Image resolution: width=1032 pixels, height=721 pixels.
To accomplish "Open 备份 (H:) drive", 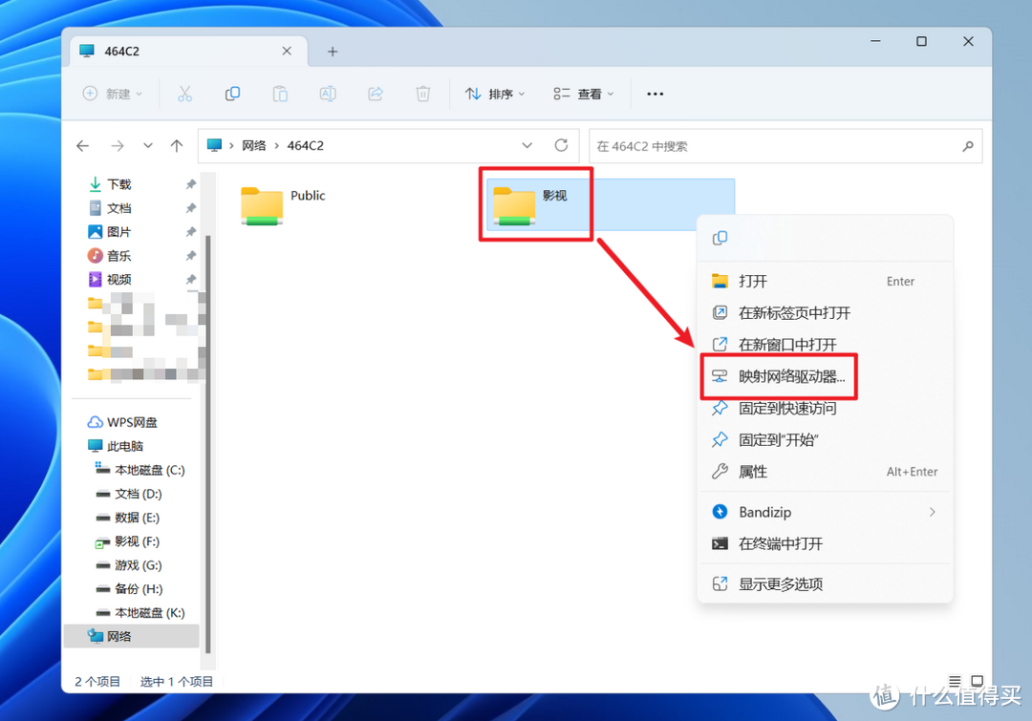I will 130,588.
